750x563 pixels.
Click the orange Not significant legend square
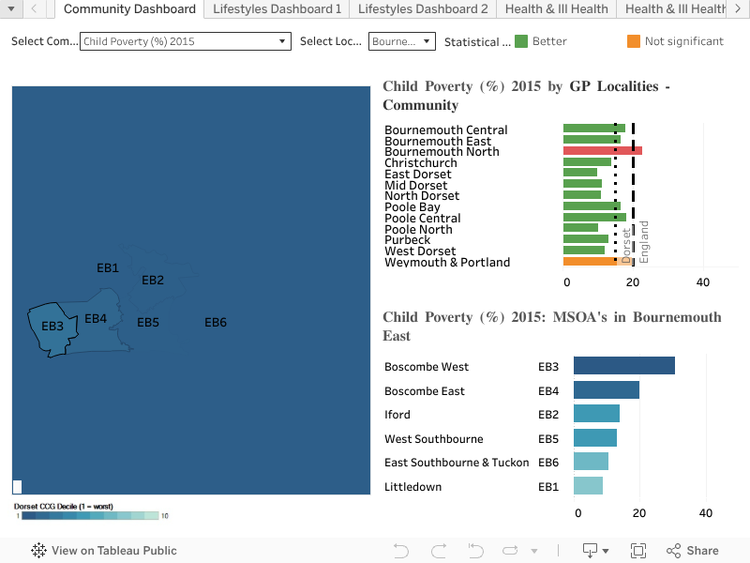pyautogui.click(x=634, y=41)
